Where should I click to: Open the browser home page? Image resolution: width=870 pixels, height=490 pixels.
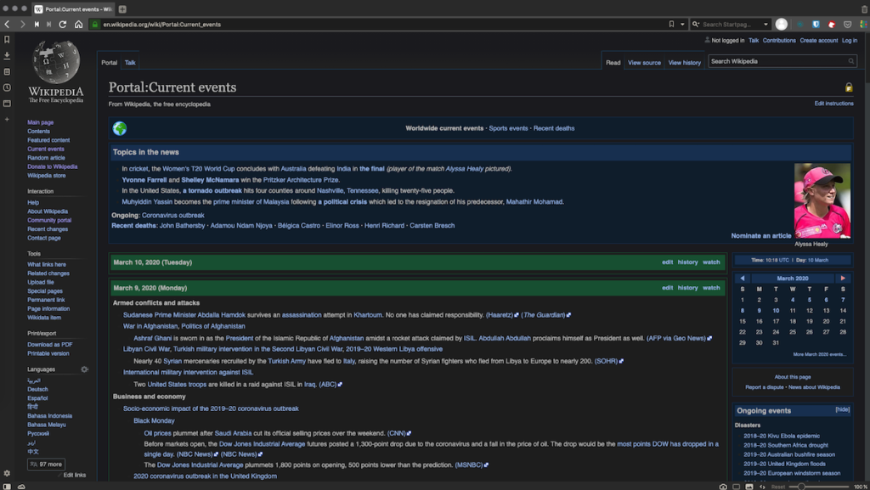(79, 25)
